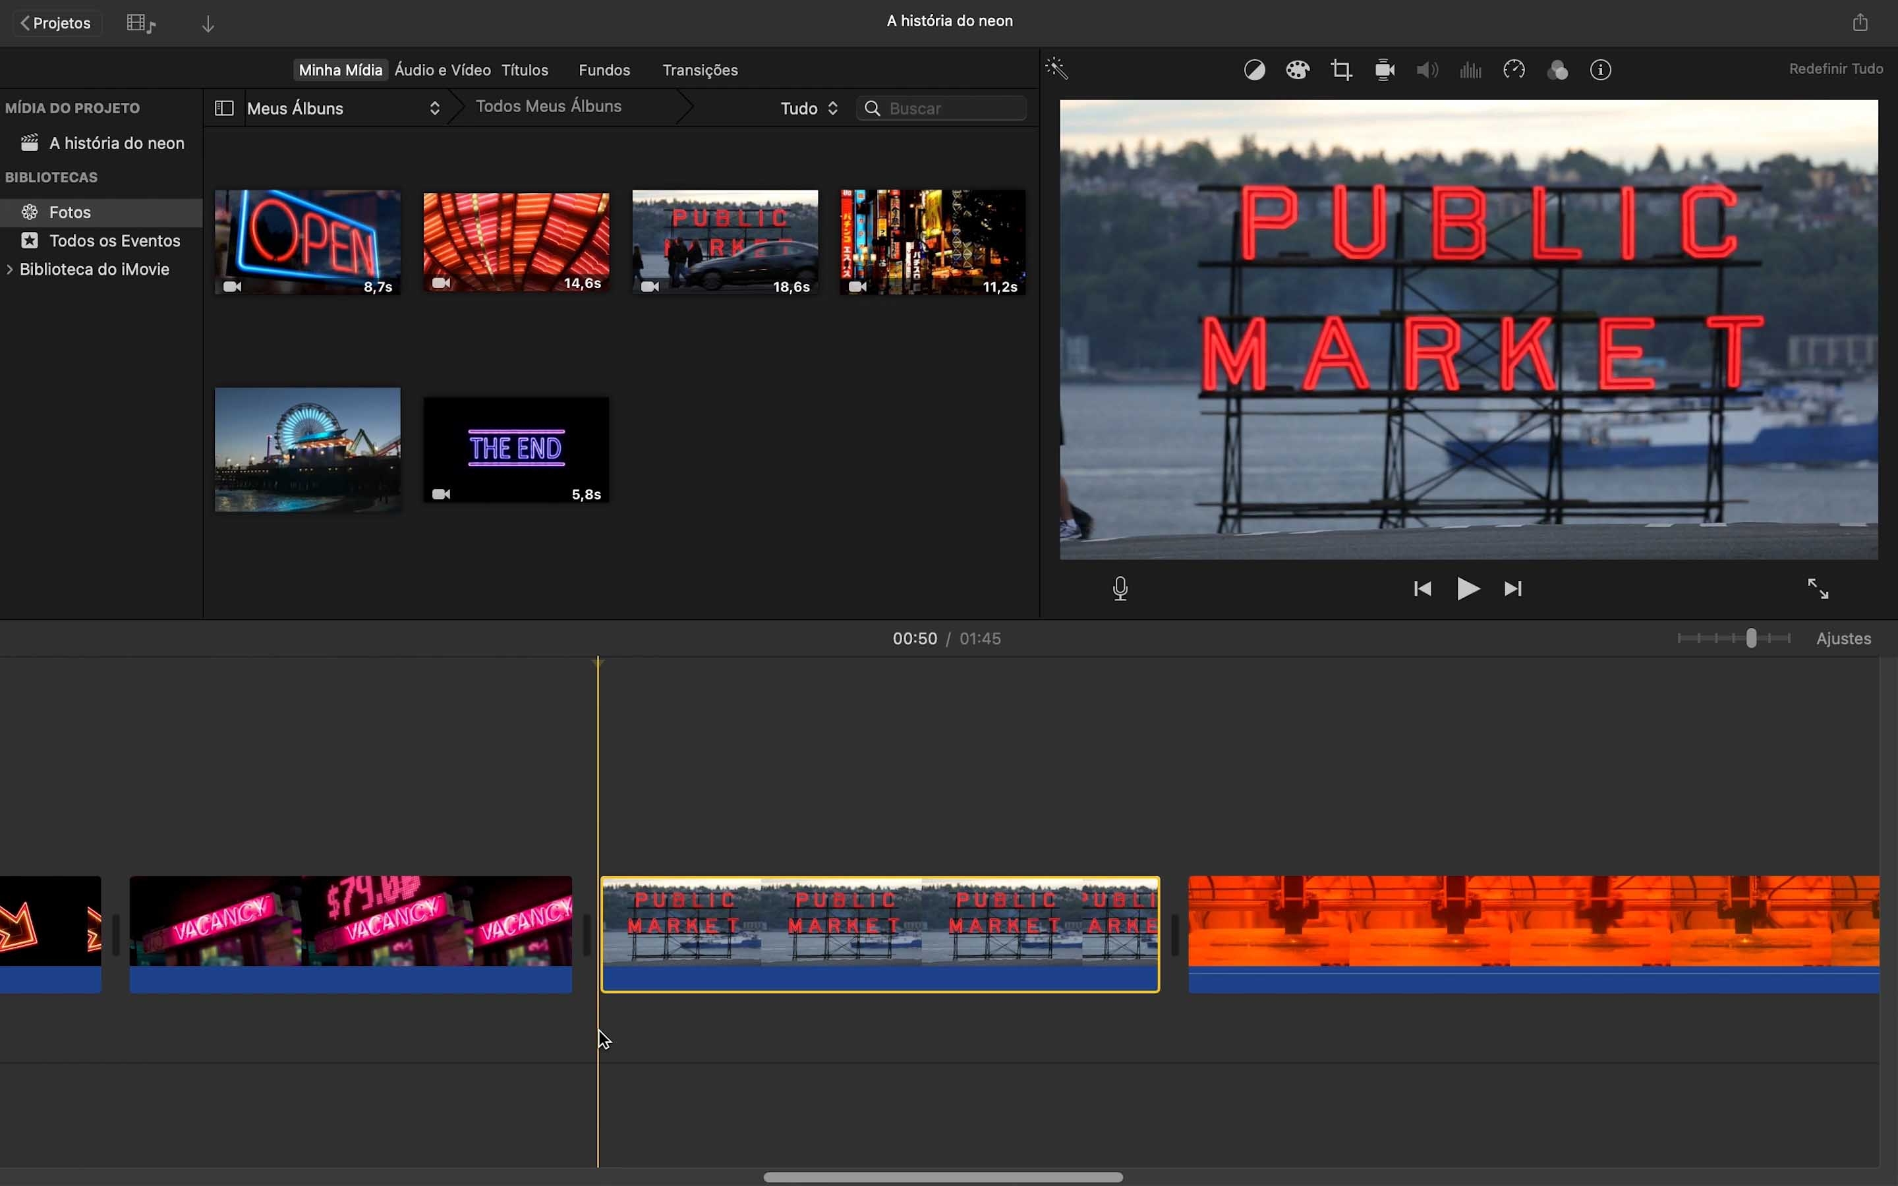Switch to Minha Mídia tab

tap(340, 70)
